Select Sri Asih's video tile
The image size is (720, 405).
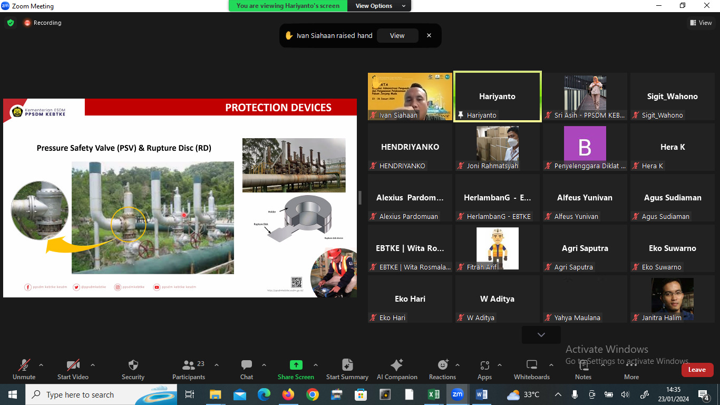point(585,97)
